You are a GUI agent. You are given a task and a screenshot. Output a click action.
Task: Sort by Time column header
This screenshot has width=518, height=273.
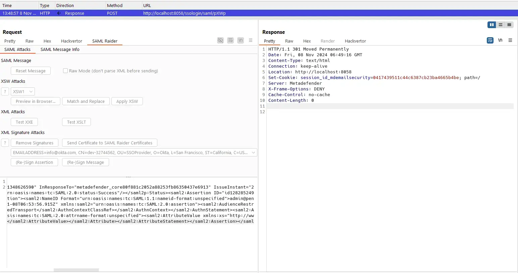coord(19,5)
